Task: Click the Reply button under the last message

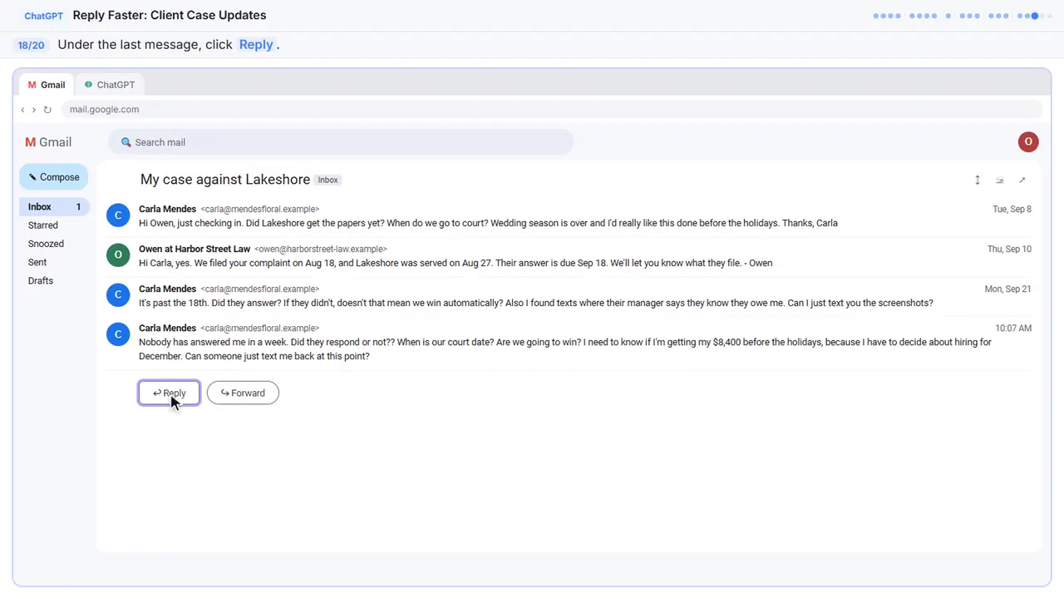Action: pyautogui.click(x=170, y=393)
